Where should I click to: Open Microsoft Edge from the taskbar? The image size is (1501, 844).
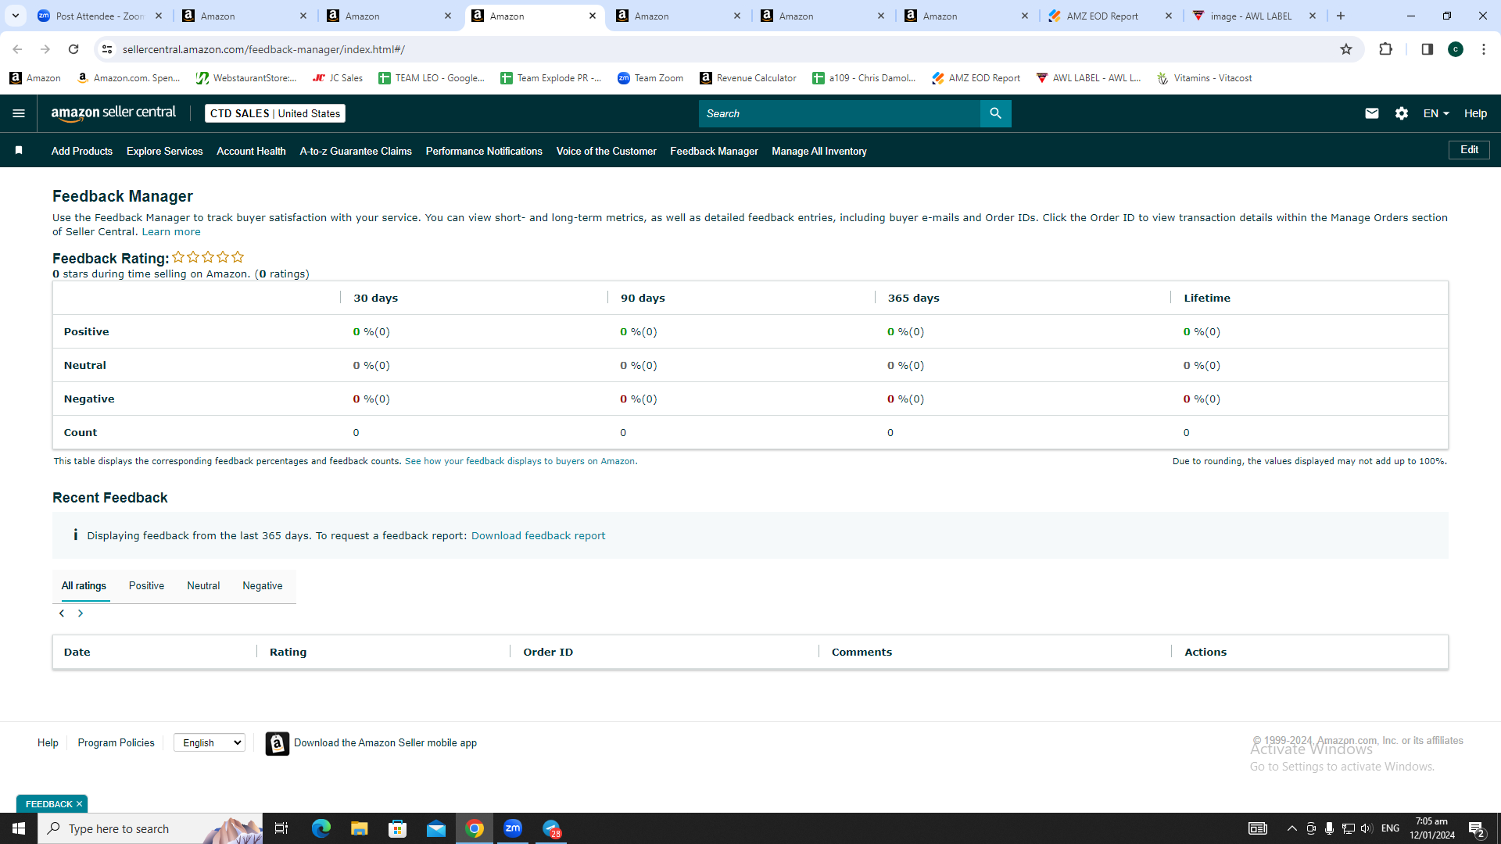(321, 828)
